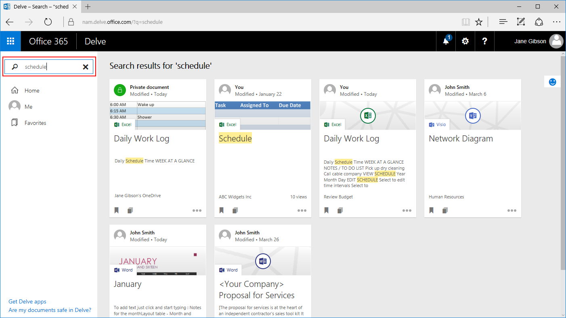Click the Get Delve apps link

tap(27, 301)
